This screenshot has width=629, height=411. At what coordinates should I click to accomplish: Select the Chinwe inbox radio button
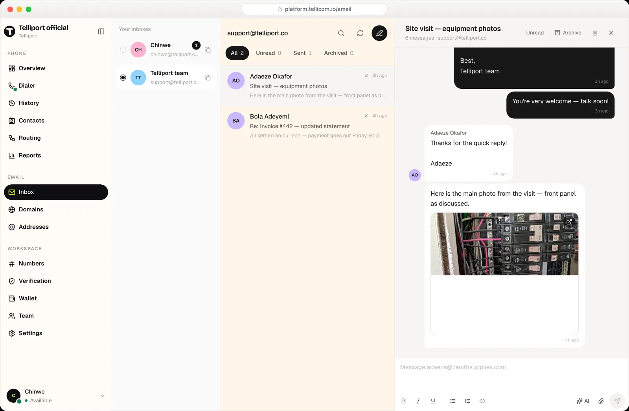point(123,50)
